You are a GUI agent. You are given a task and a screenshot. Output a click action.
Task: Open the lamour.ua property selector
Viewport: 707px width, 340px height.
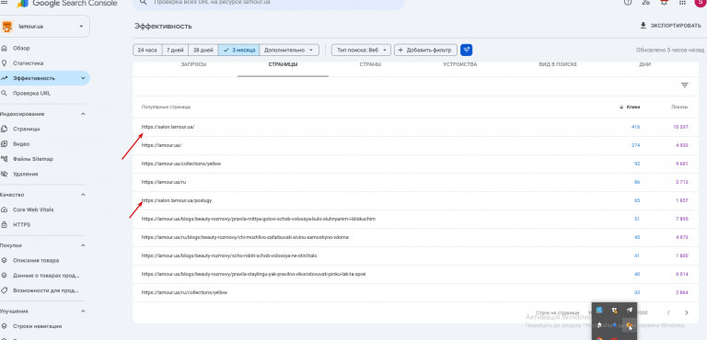pos(44,27)
